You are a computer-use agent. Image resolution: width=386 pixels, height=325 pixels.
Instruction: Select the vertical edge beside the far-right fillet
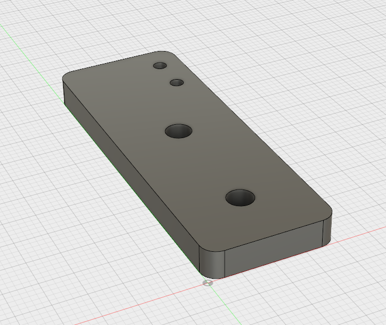point(323,233)
